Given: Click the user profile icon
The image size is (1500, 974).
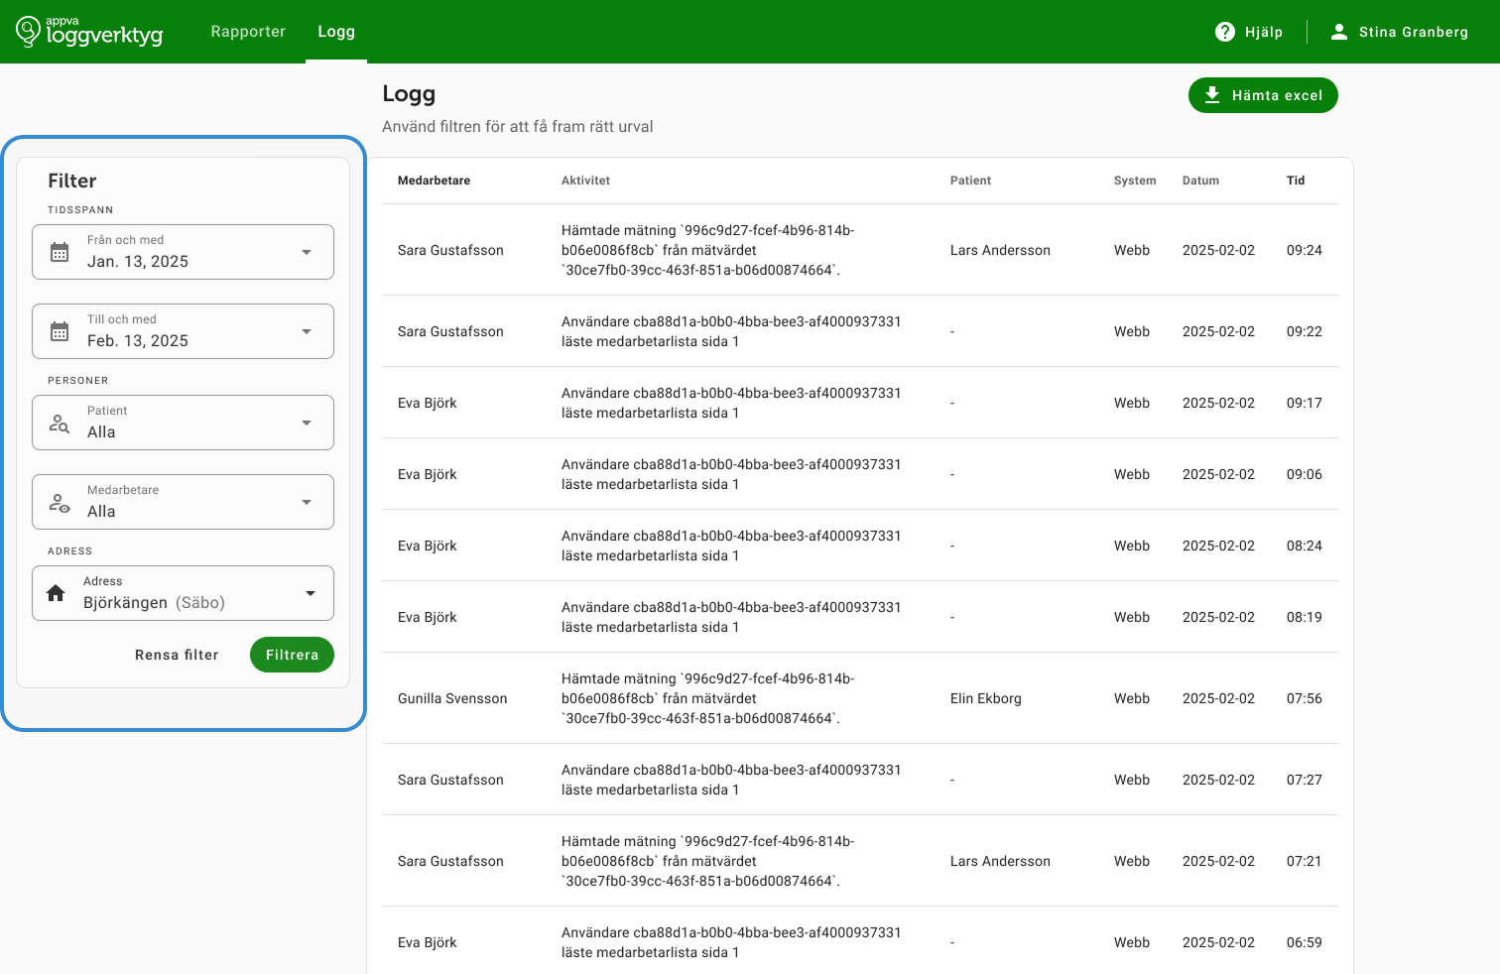Looking at the screenshot, I should tap(1339, 32).
